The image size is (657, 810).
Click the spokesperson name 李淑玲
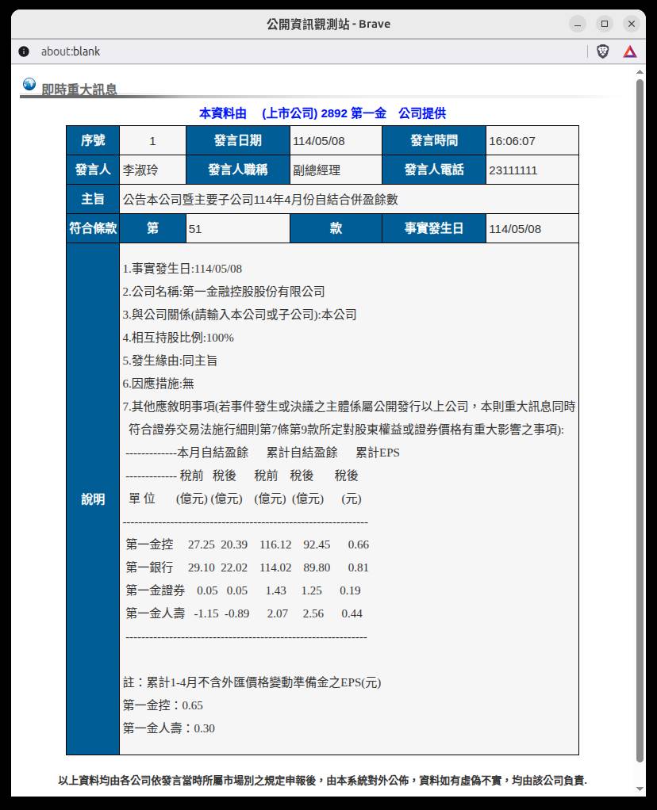tap(140, 170)
